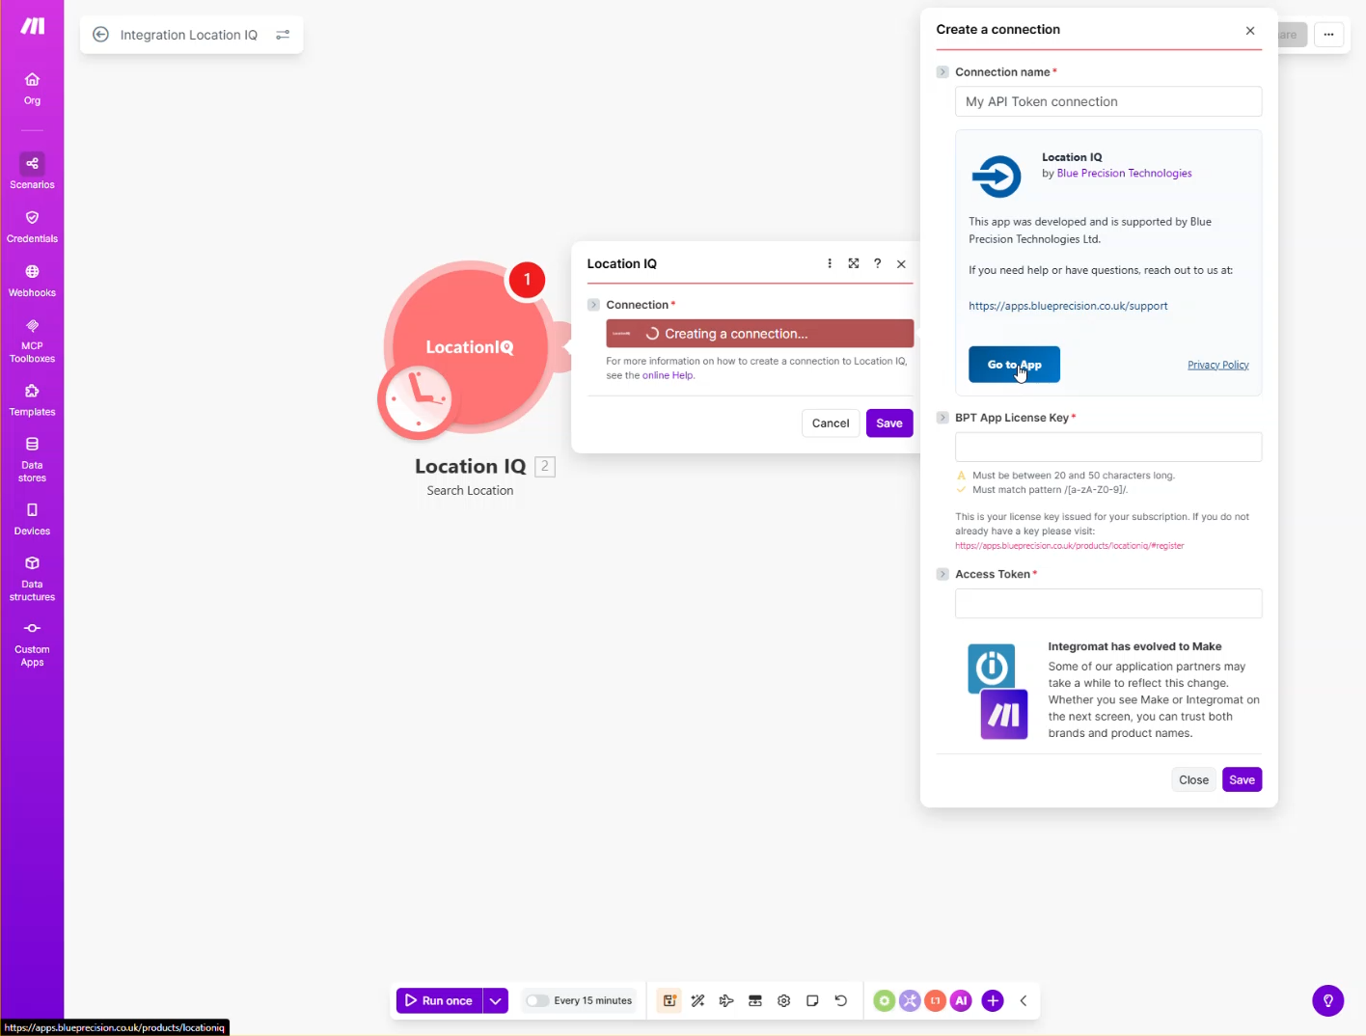Open Data stores from the sidebar
The height and width of the screenshot is (1036, 1366).
(x=32, y=458)
